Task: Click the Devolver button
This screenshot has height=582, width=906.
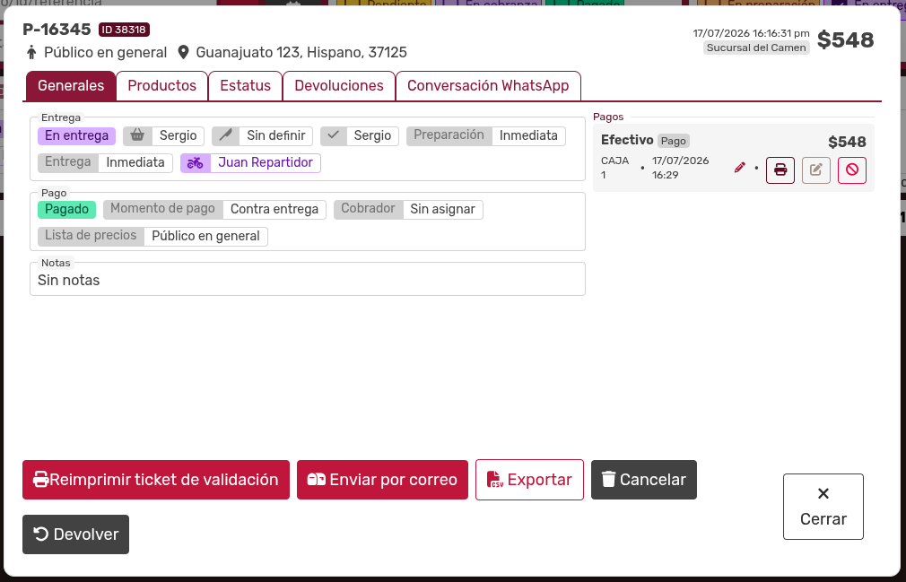Action: coord(75,534)
